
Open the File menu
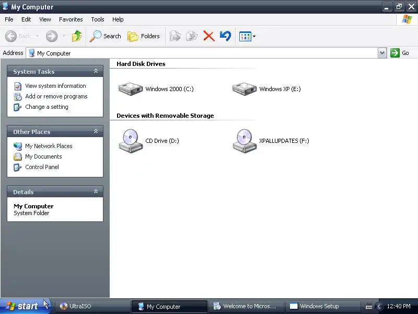(9, 19)
